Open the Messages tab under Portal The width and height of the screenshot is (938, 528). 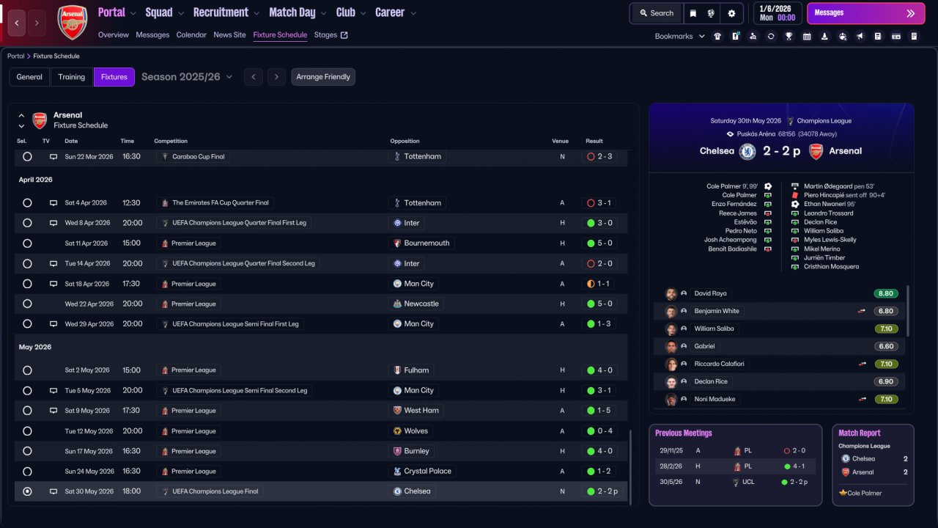[152, 34]
